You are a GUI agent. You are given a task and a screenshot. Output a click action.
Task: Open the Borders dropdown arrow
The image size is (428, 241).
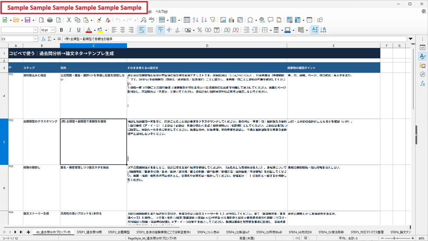point(270,30)
